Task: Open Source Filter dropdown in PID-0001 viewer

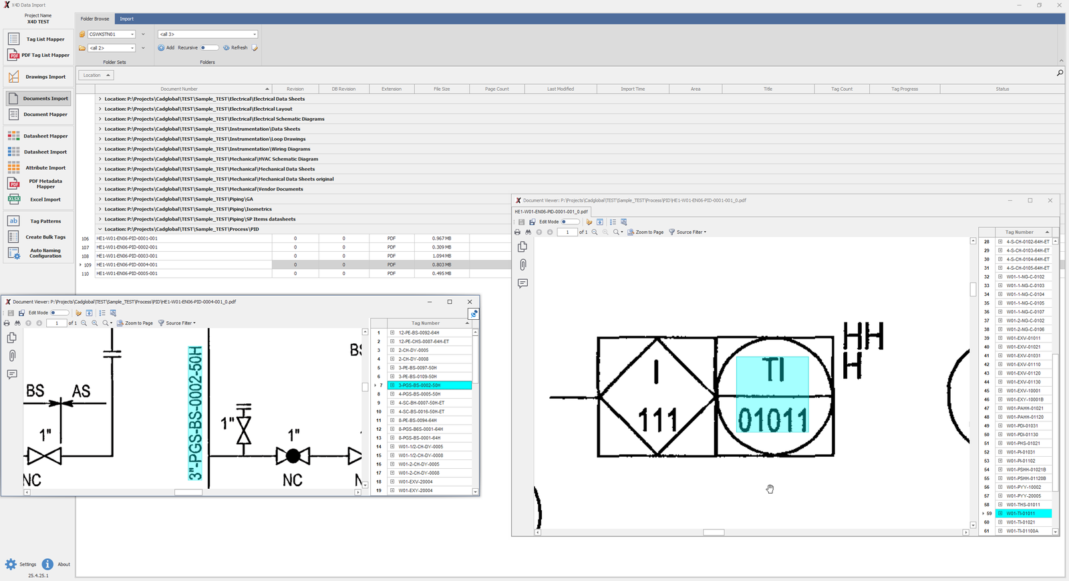Action: coord(688,232)
